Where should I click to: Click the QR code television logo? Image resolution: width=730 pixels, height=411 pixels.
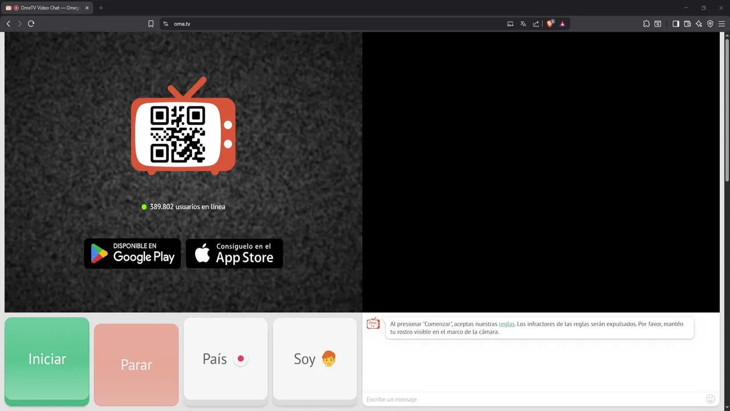183,126
